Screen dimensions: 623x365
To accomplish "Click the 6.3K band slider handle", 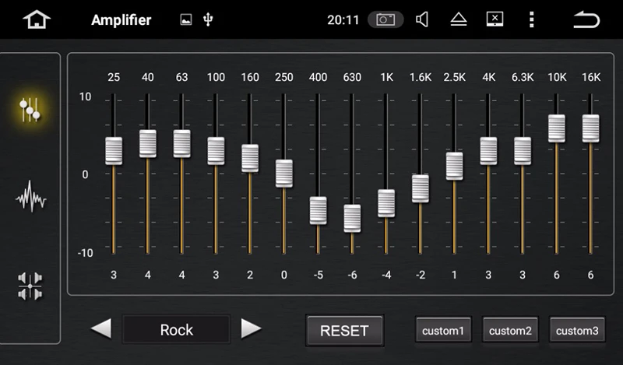I will 523,151.
